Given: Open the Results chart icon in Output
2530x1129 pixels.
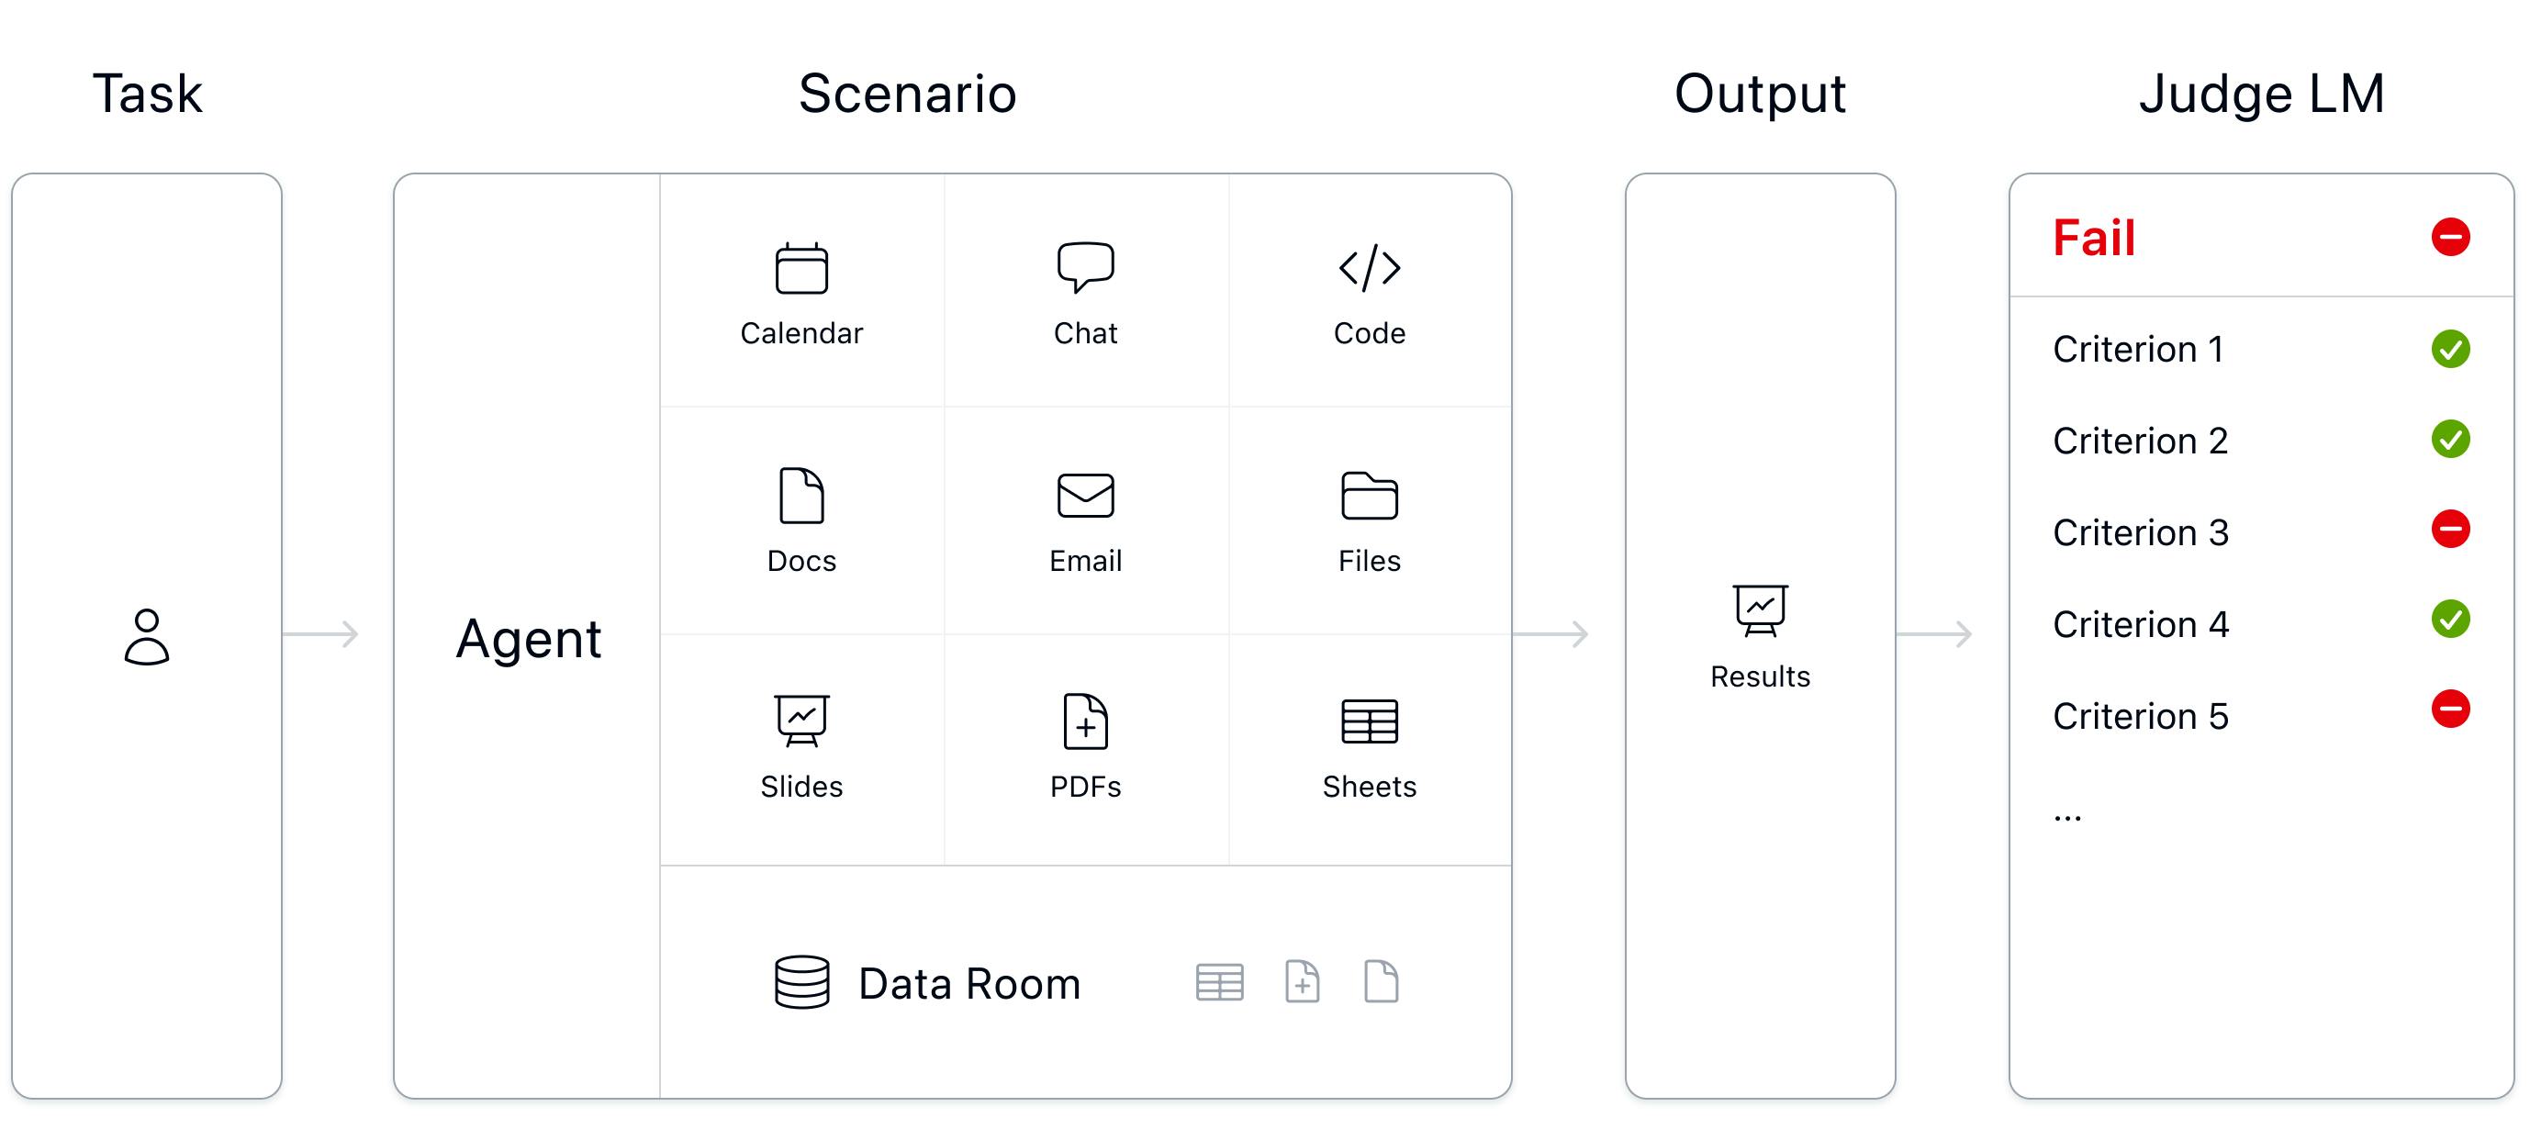Looking at the screenshot, I should (1760, 610).
